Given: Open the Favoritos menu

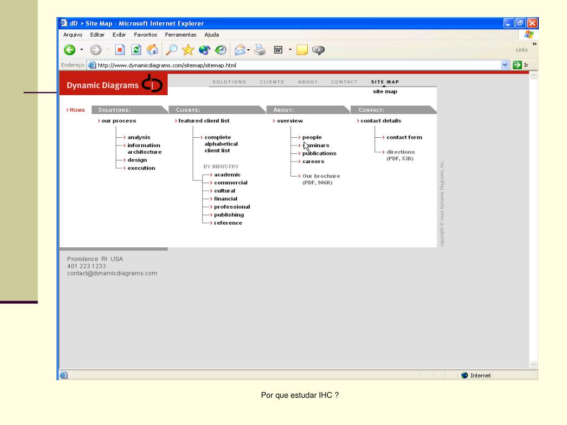Looking at the screenshot, I should (x=146, y=35).
